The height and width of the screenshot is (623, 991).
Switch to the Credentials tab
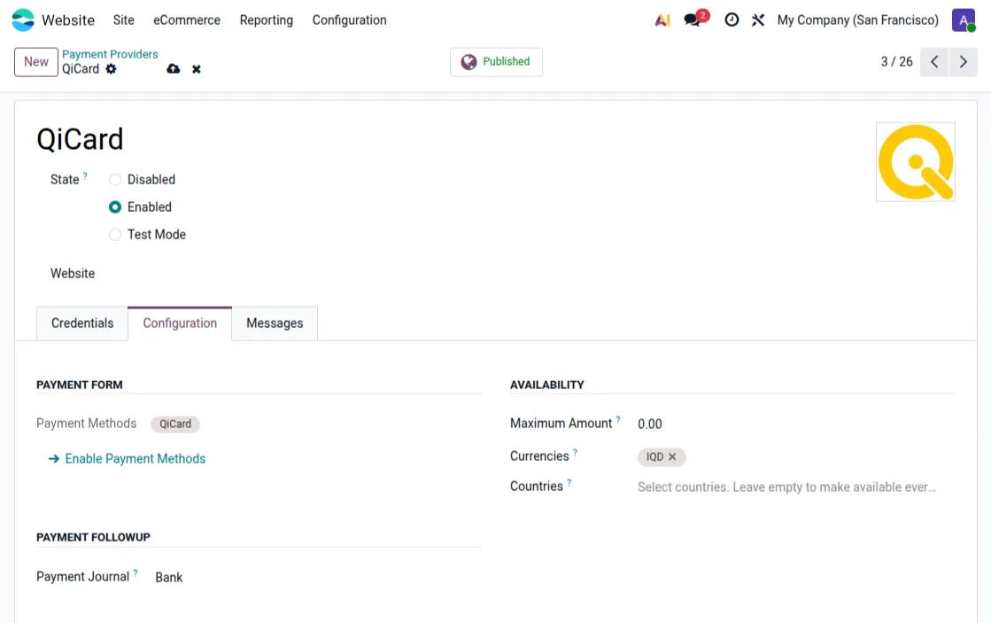(x=82, y=323)
